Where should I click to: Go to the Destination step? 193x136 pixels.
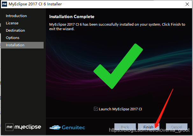15,30
